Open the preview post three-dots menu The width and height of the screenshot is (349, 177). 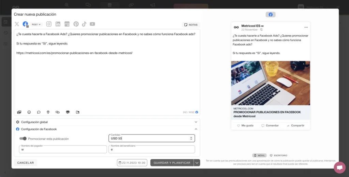(306, 27)
